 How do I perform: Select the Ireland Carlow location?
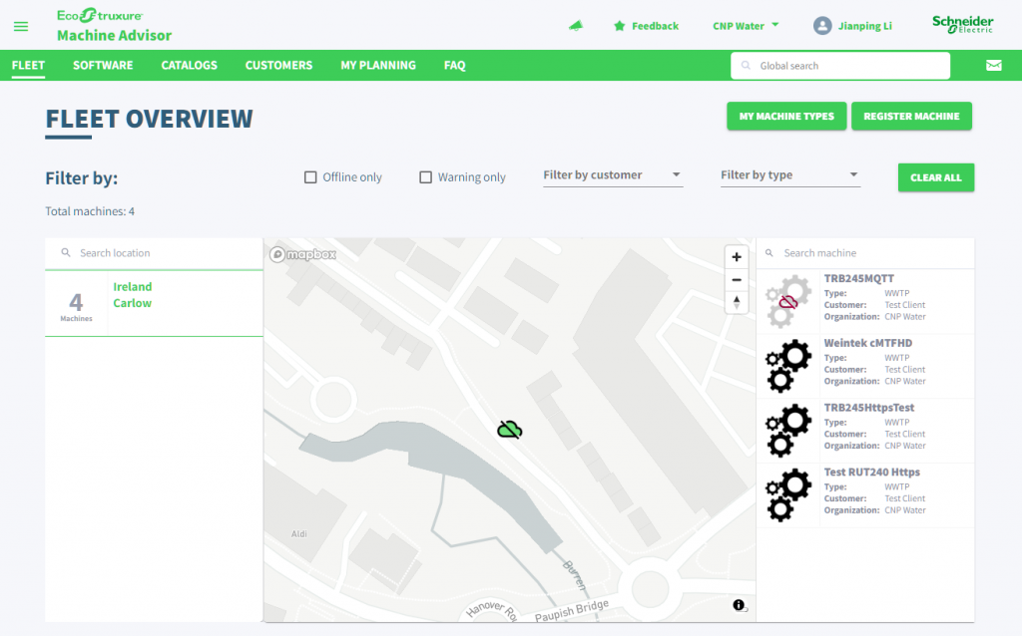[154, 303]
